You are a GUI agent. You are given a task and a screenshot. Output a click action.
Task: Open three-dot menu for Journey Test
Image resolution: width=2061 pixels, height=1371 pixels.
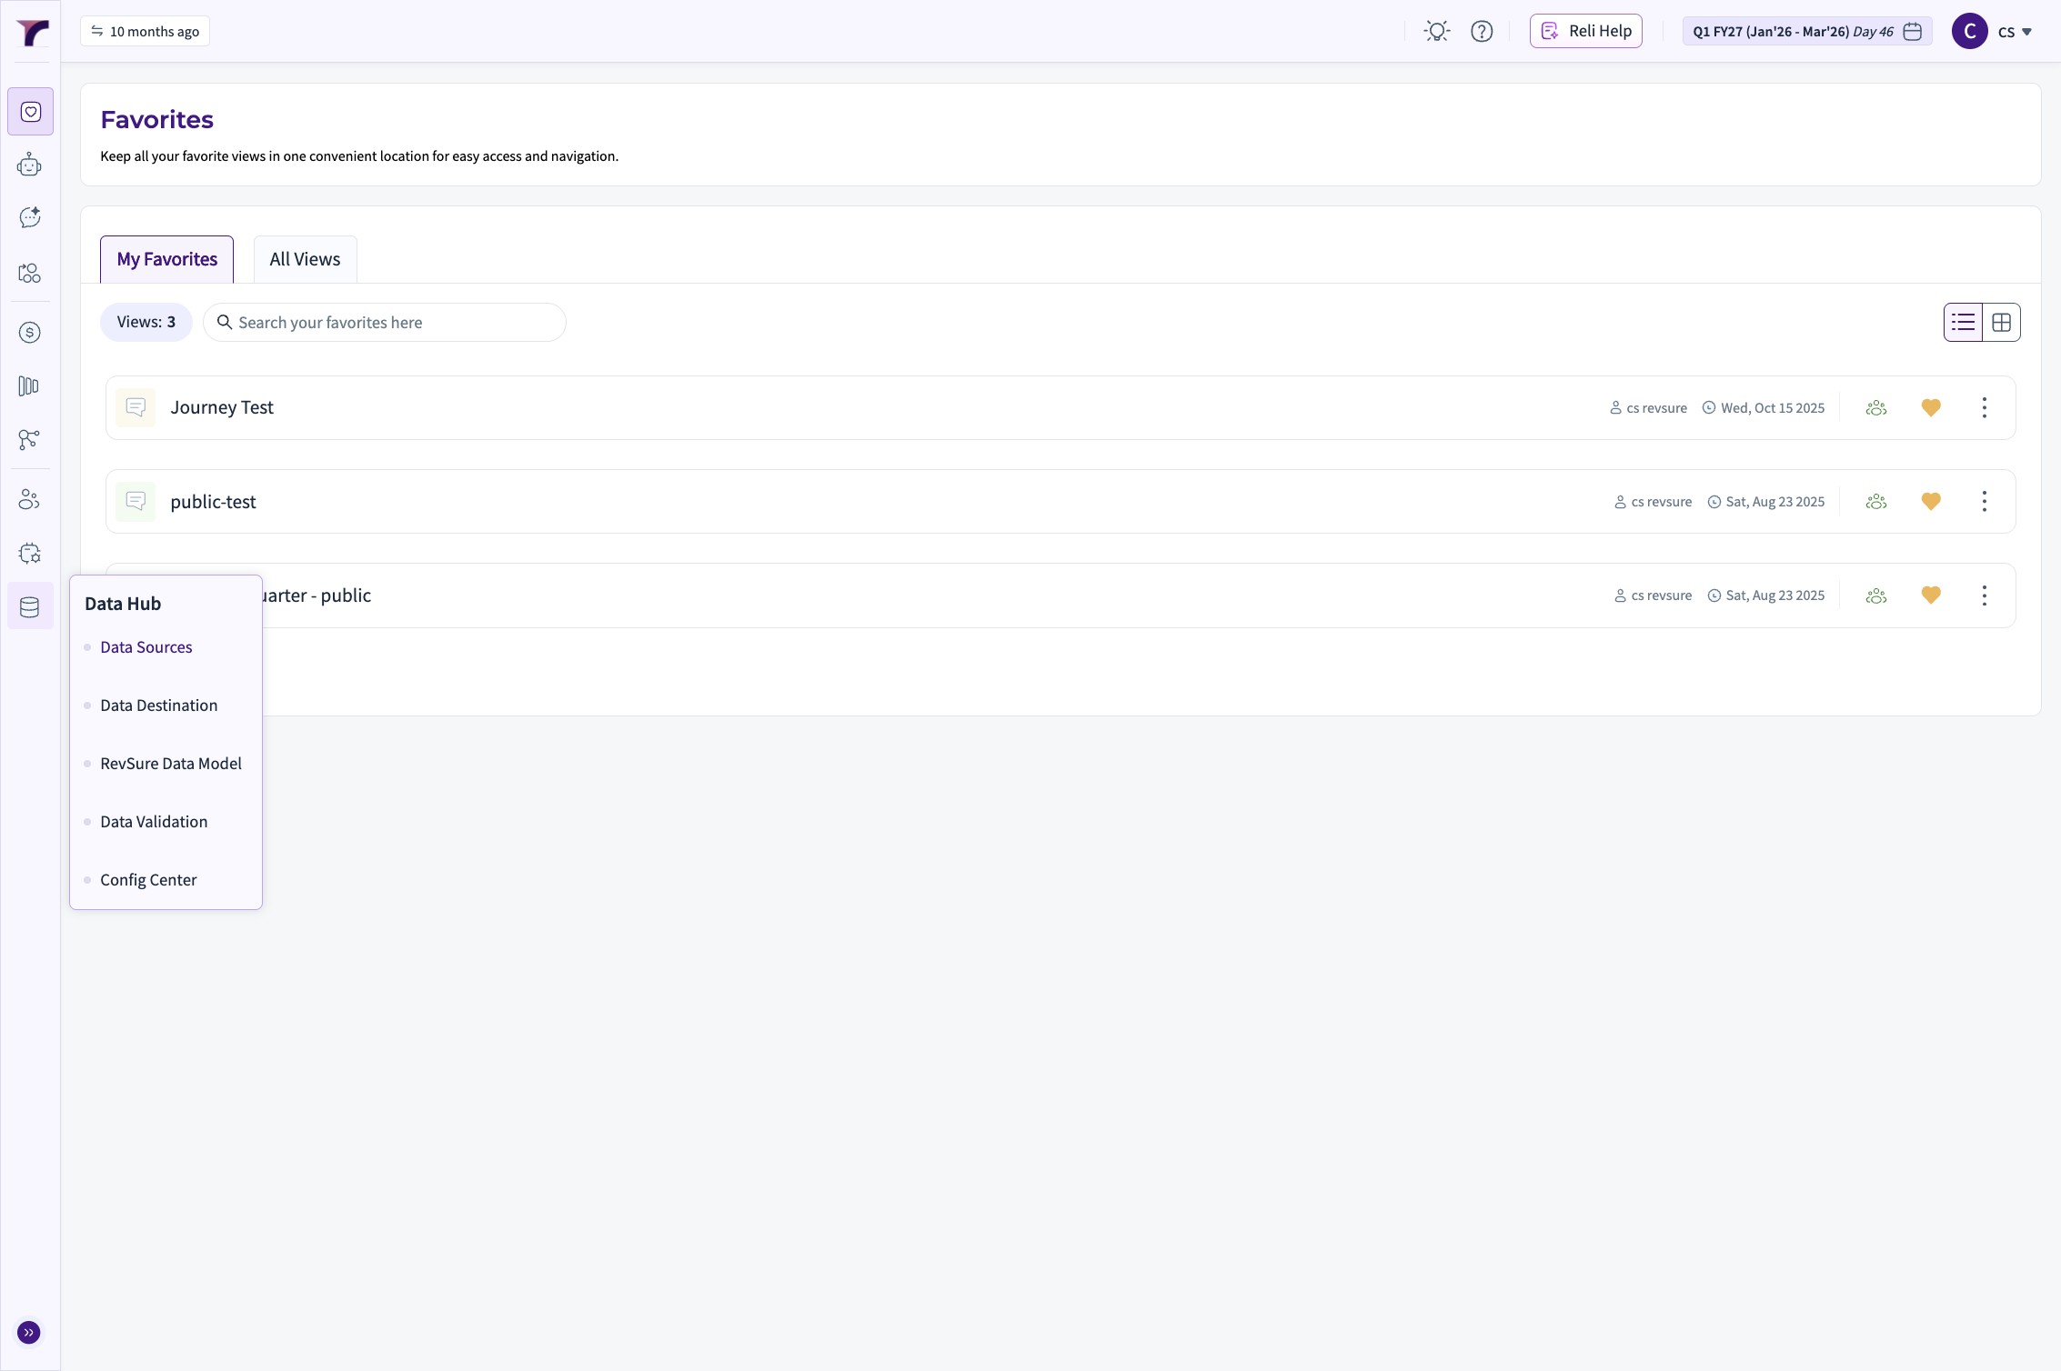(x=1985, y=408)
